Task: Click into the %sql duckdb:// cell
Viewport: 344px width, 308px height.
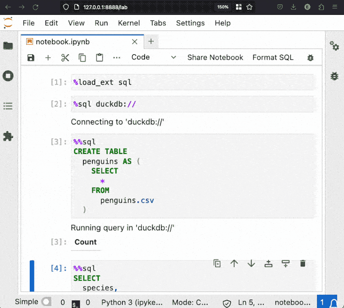Action: tap(192, 104)
